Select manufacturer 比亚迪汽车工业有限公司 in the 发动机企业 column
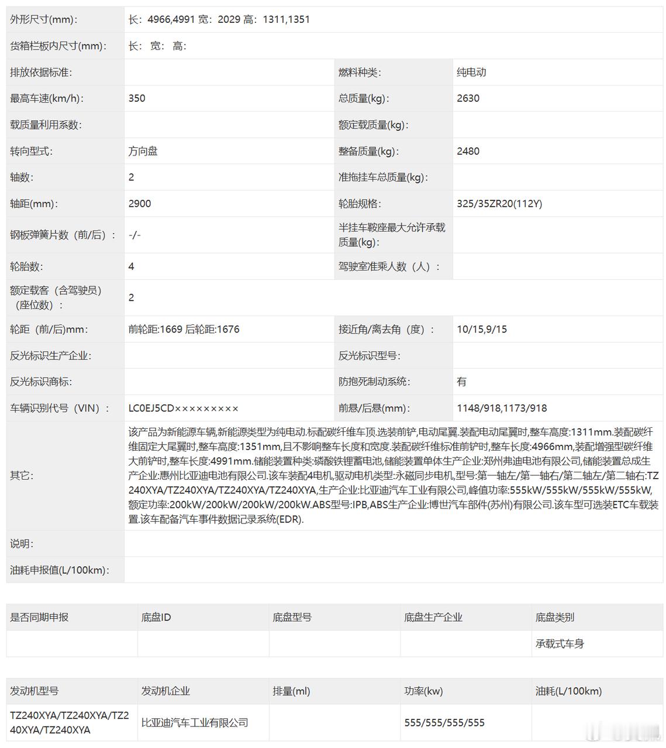The image size is (666, 748). 195,722
